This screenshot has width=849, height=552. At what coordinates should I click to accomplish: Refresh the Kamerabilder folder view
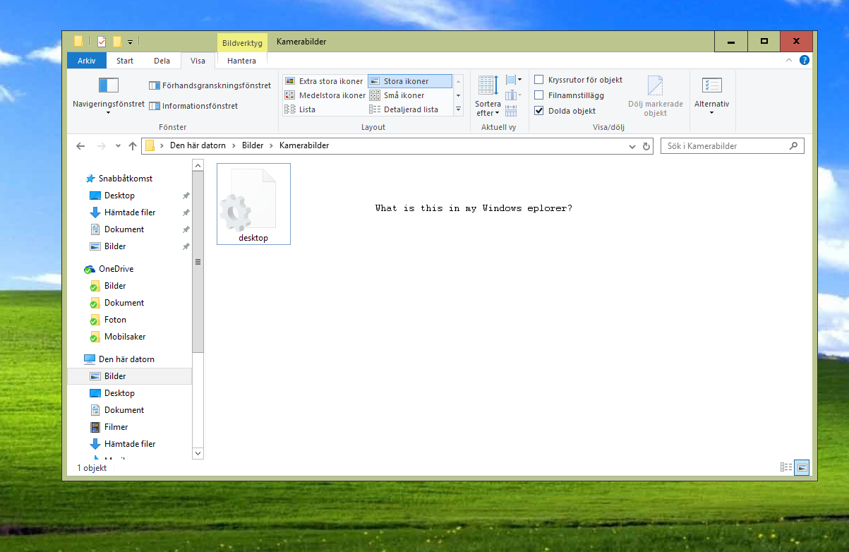[646, 146]
